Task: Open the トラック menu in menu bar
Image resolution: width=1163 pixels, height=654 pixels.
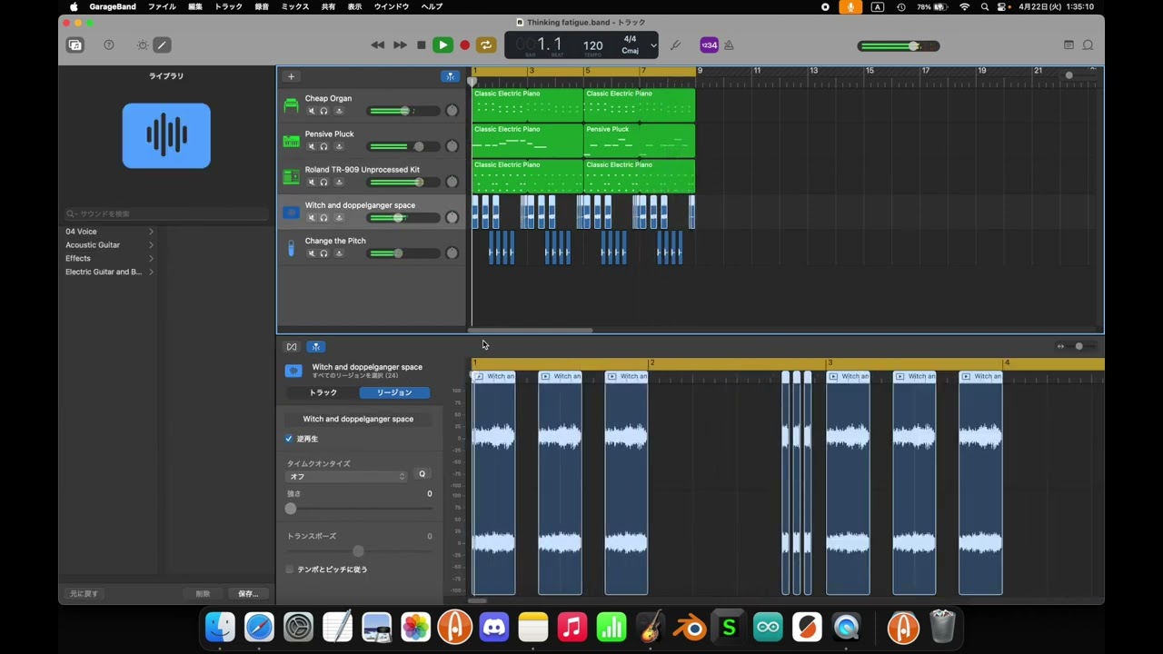Action: coord(228,7)
